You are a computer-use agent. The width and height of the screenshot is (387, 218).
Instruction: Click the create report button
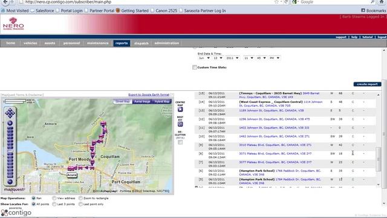pos(367,84)
